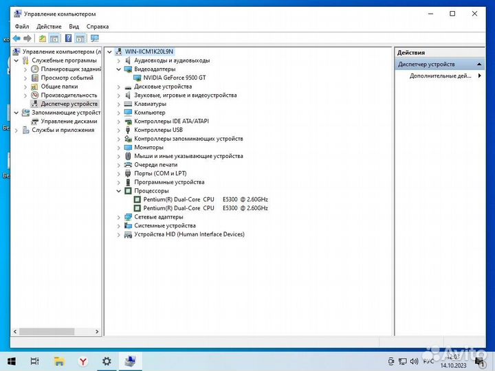Click the first Pentium E5300 processor icon

point(137,199)
